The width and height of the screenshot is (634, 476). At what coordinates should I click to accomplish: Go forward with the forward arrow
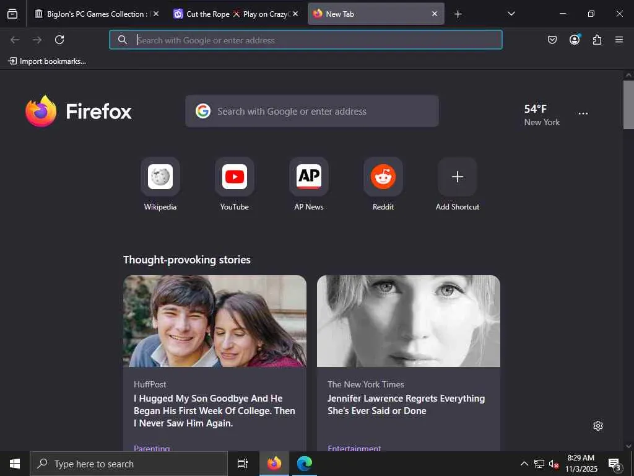[x=37, y=40]
